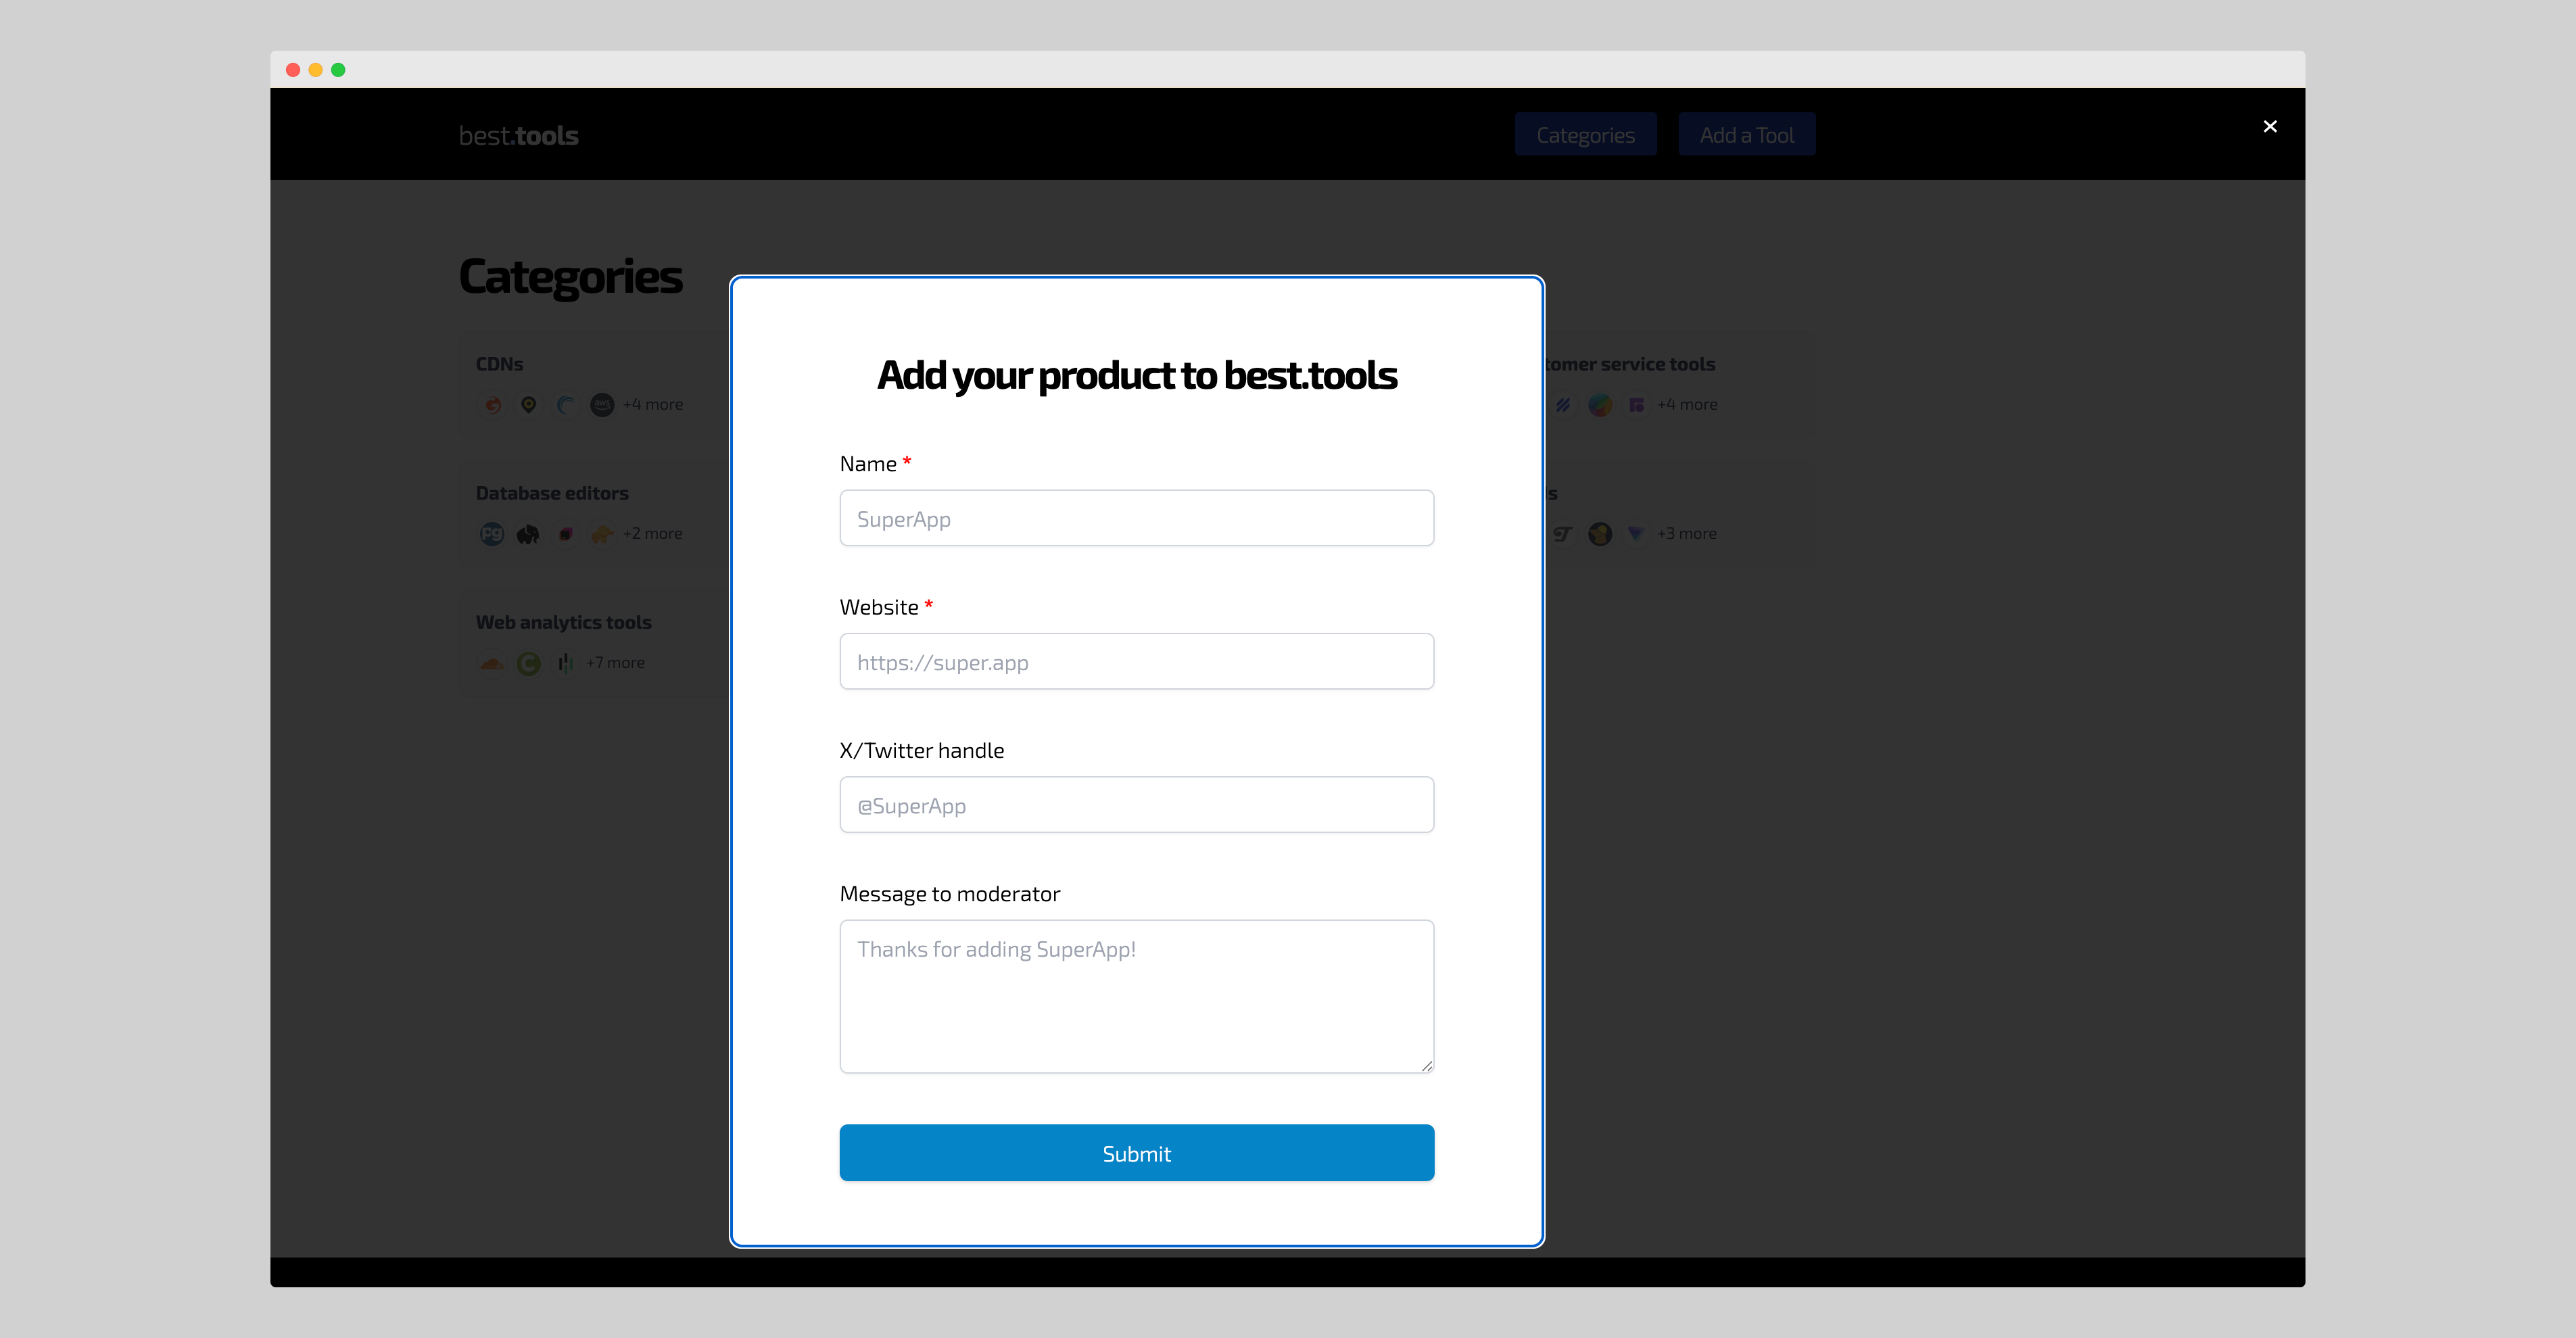Click the AWS CloudFront icon under CDNs
This screenshot has height=1338, width=2576.
602,405
